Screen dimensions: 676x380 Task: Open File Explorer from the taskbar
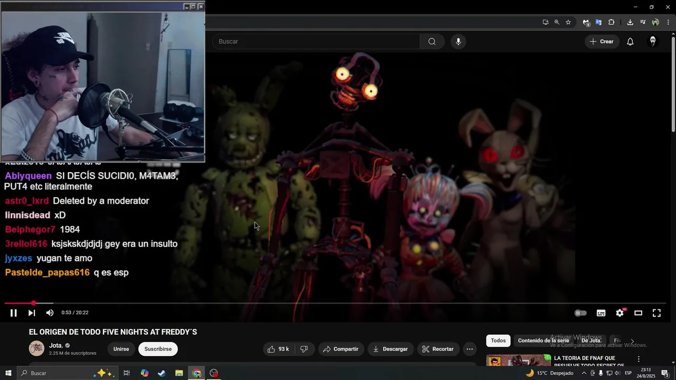179,373
